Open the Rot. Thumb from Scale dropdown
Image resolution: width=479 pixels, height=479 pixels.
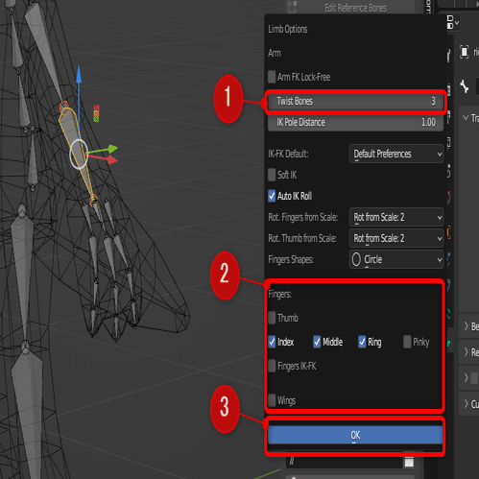396,238
